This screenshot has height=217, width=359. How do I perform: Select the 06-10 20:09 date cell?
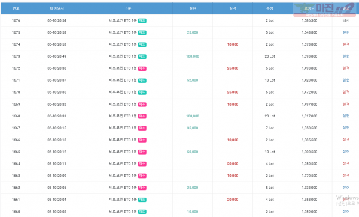pos(57,176)
